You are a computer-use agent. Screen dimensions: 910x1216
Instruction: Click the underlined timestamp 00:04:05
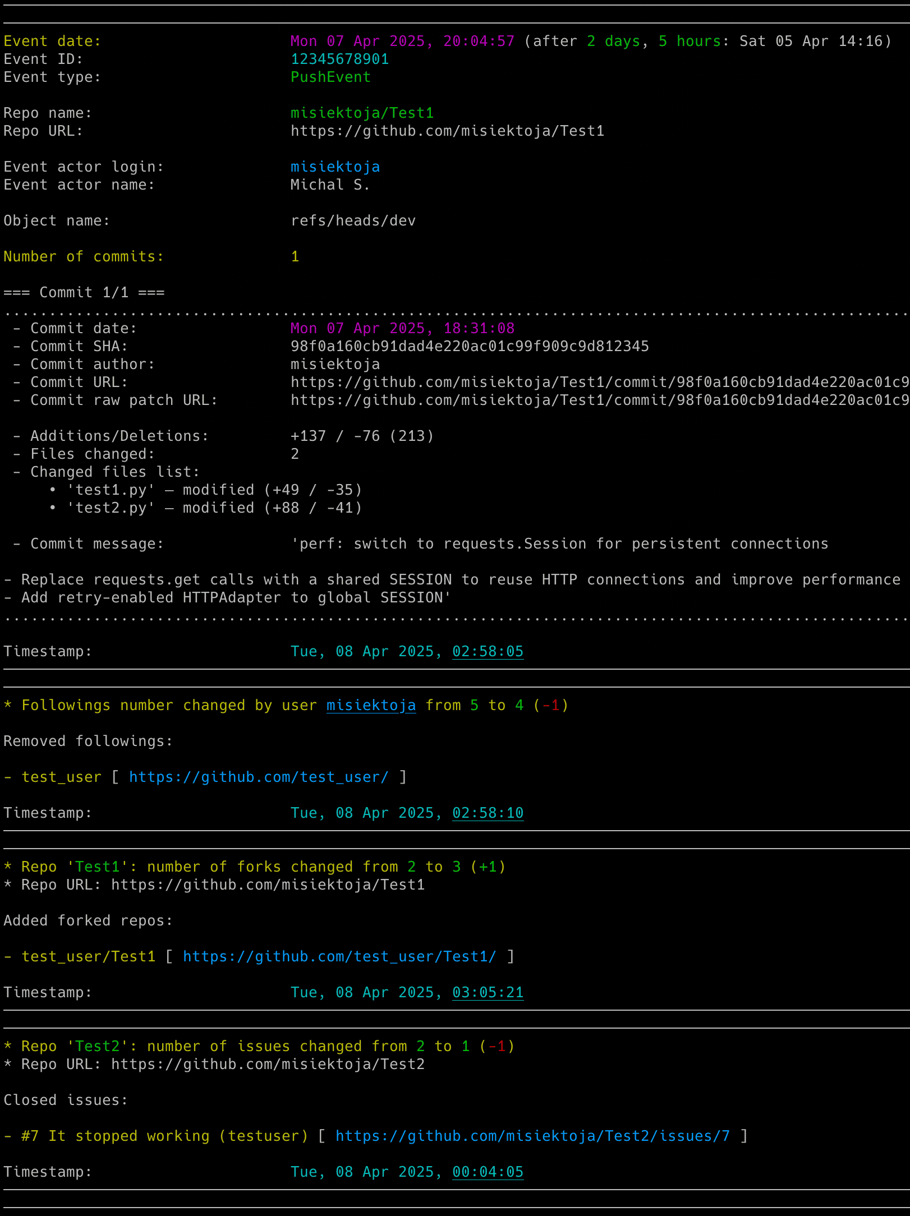click(487, 1171)
